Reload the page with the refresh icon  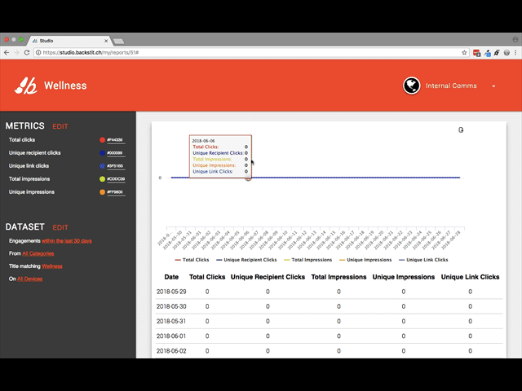(x=27, y=52)
